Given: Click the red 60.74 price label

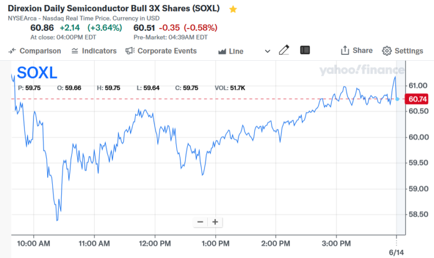Looking at the screenshot, I should (417, 99).
